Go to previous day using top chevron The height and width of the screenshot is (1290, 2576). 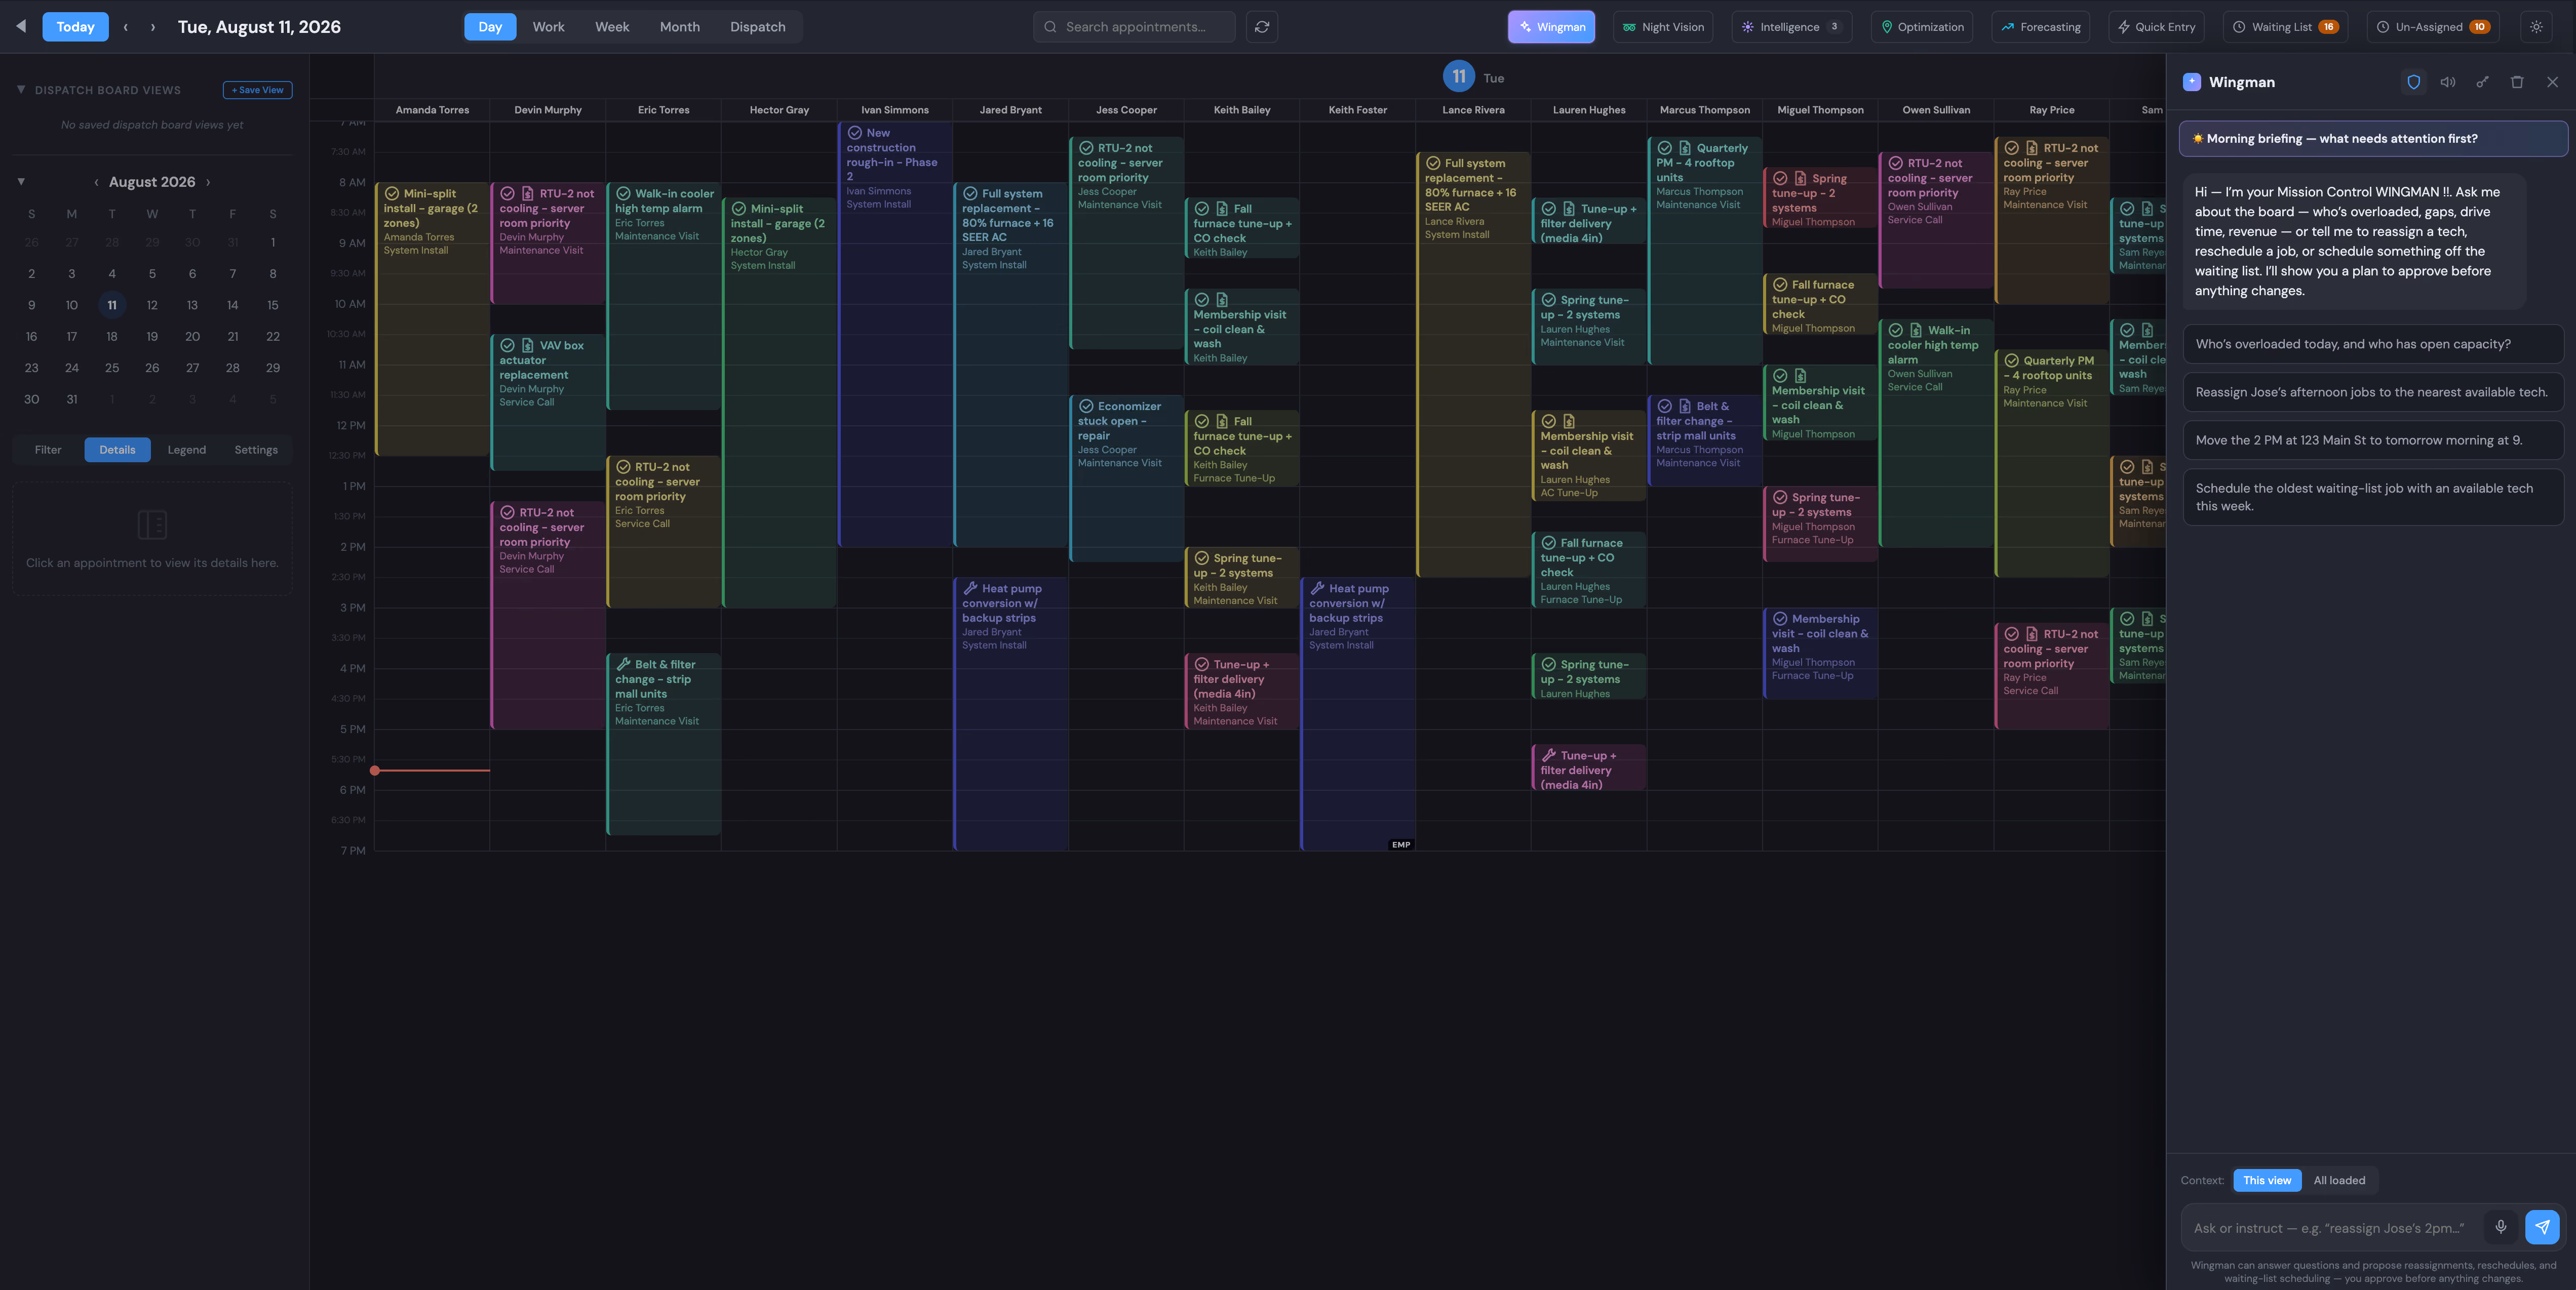pyautogui.click(x=125, y=27)
